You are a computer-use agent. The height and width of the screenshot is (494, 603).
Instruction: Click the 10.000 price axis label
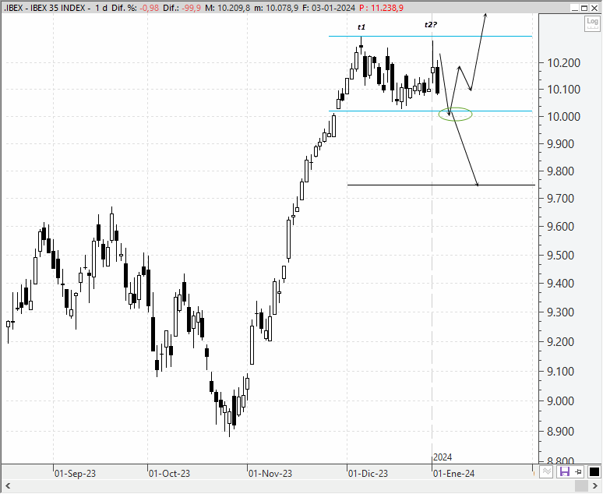563,117
